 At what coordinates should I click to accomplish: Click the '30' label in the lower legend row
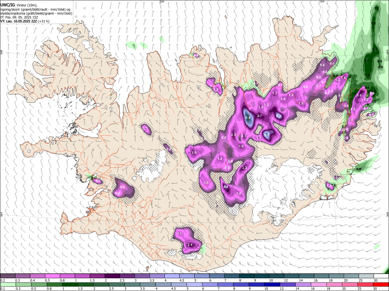374,289
